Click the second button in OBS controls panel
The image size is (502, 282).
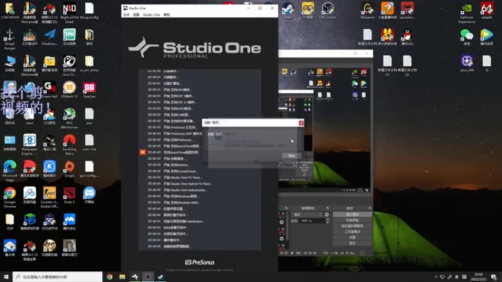click(352, 221)
